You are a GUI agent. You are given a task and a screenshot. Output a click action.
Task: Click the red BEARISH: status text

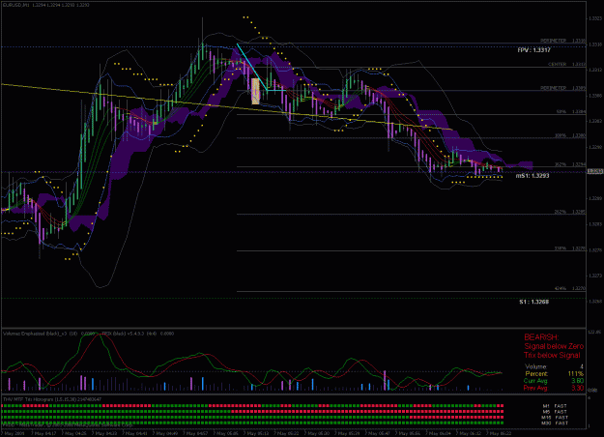click(541, 337)
